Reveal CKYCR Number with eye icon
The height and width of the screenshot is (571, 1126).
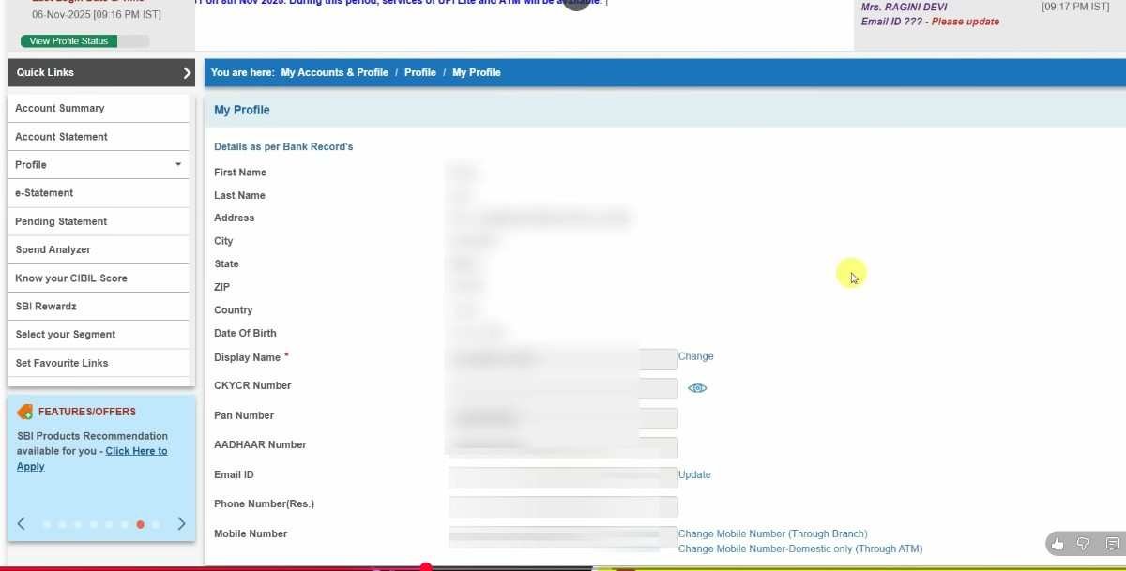click(x=697, y=388)
